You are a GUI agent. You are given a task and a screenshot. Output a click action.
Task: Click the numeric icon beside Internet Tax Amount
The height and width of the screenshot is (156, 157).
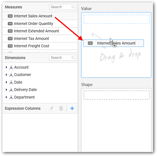(10, 39)
